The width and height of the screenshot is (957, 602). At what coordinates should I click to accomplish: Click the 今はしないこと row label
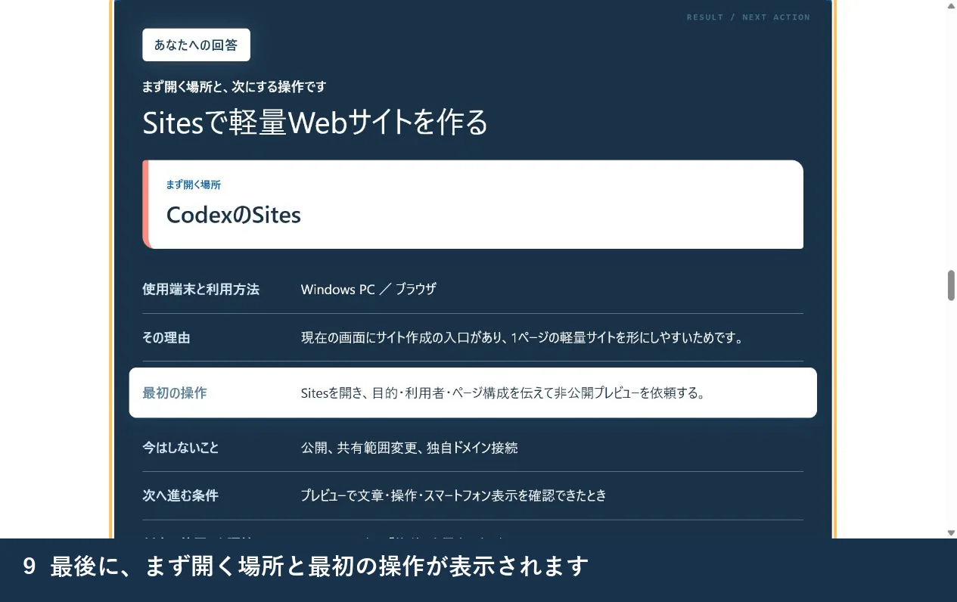tap(181, 448)
